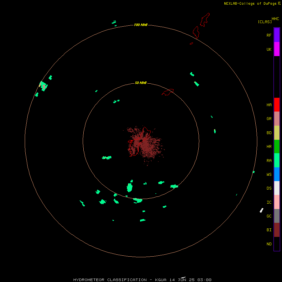Click the HHC product label

coord(275,19)
